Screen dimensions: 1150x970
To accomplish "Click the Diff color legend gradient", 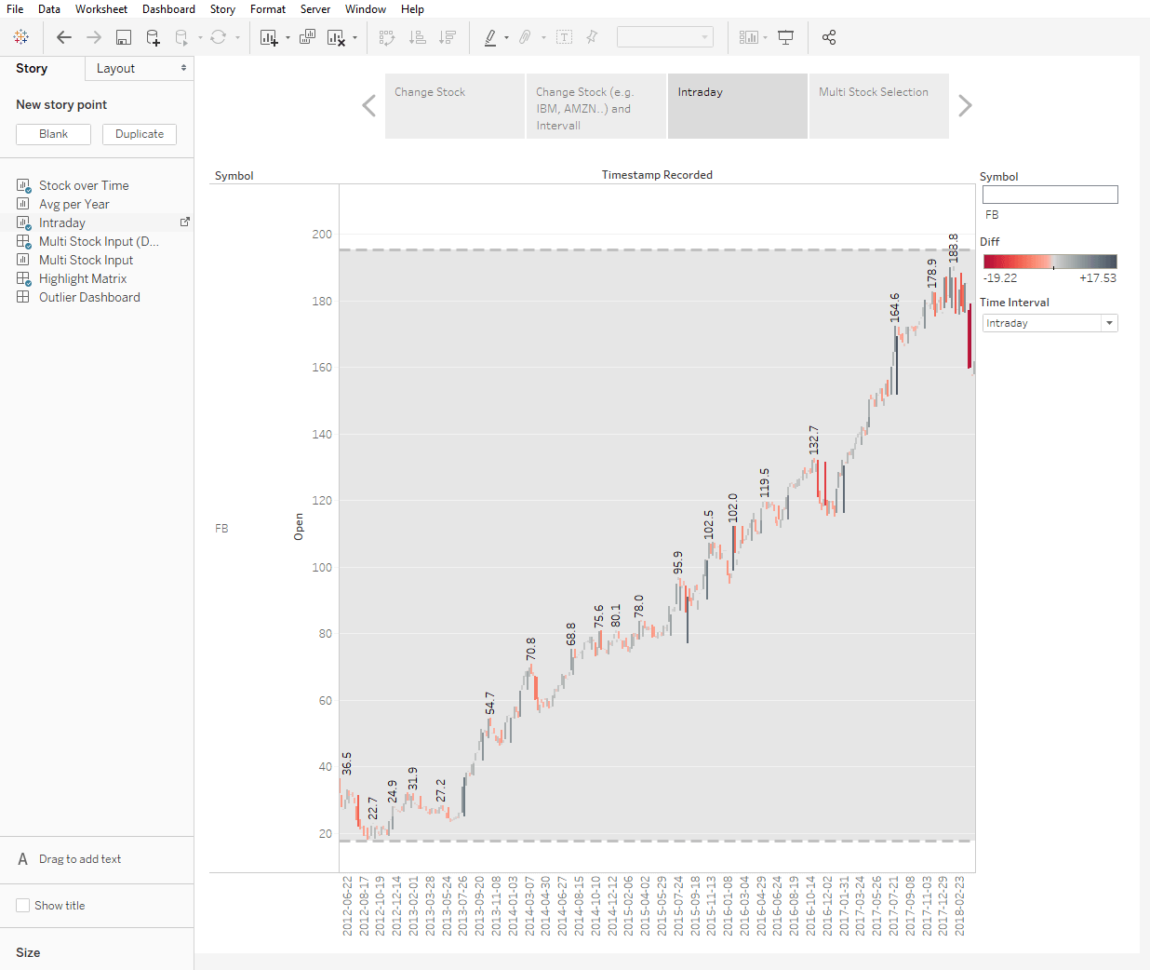I will pyautogui.click(x=1050, y=262).
